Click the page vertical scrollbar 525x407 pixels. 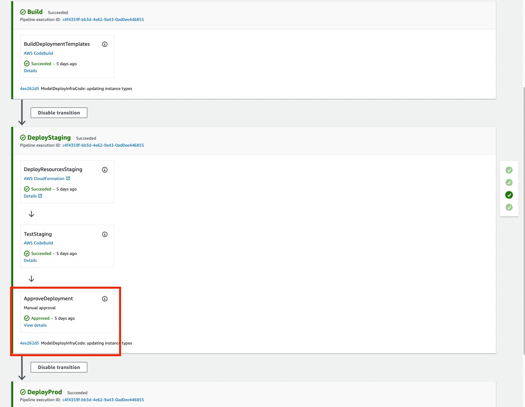coord(524,220)
